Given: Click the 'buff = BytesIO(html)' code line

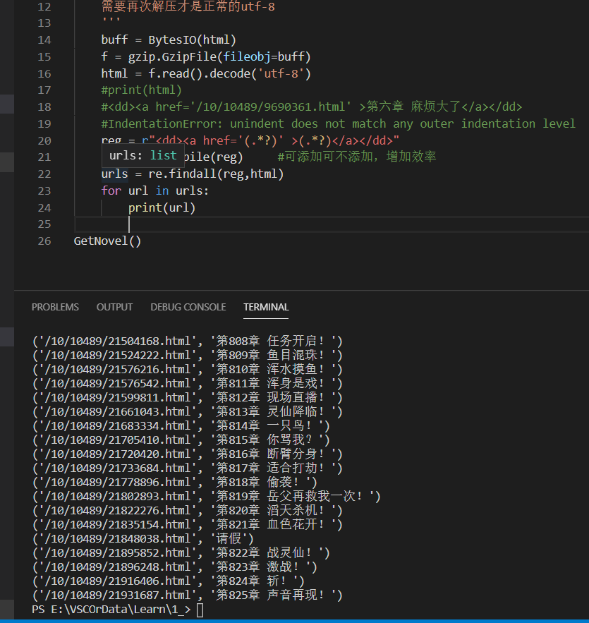Looking at the screenshot, I should point(169,40).
